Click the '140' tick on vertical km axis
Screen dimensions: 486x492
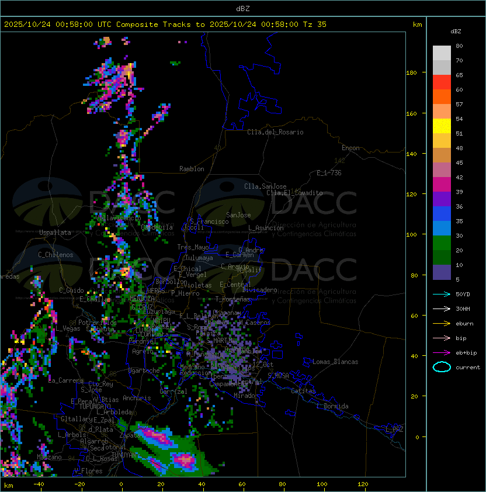(411, 154)
